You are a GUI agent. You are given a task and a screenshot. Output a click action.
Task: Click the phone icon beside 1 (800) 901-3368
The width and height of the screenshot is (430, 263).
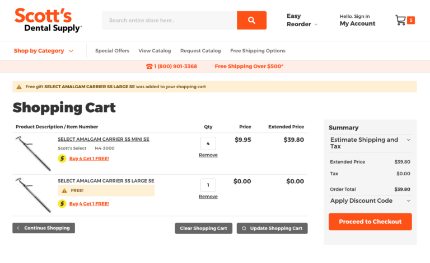(x=149, y=66)
